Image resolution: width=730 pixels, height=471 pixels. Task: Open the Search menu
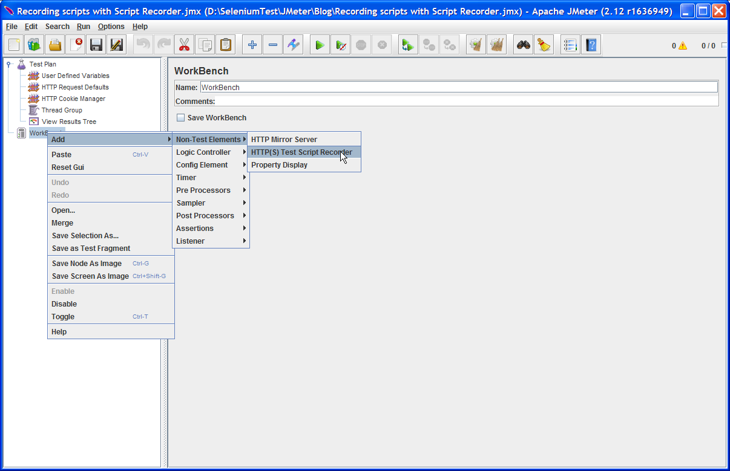(58, 26)
